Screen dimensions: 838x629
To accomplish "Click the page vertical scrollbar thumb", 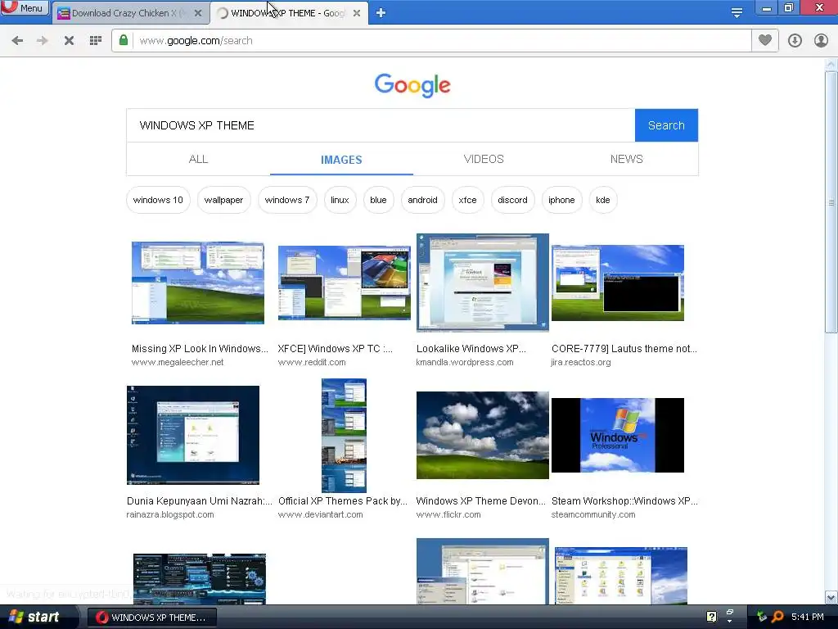I will pos(831,202).
